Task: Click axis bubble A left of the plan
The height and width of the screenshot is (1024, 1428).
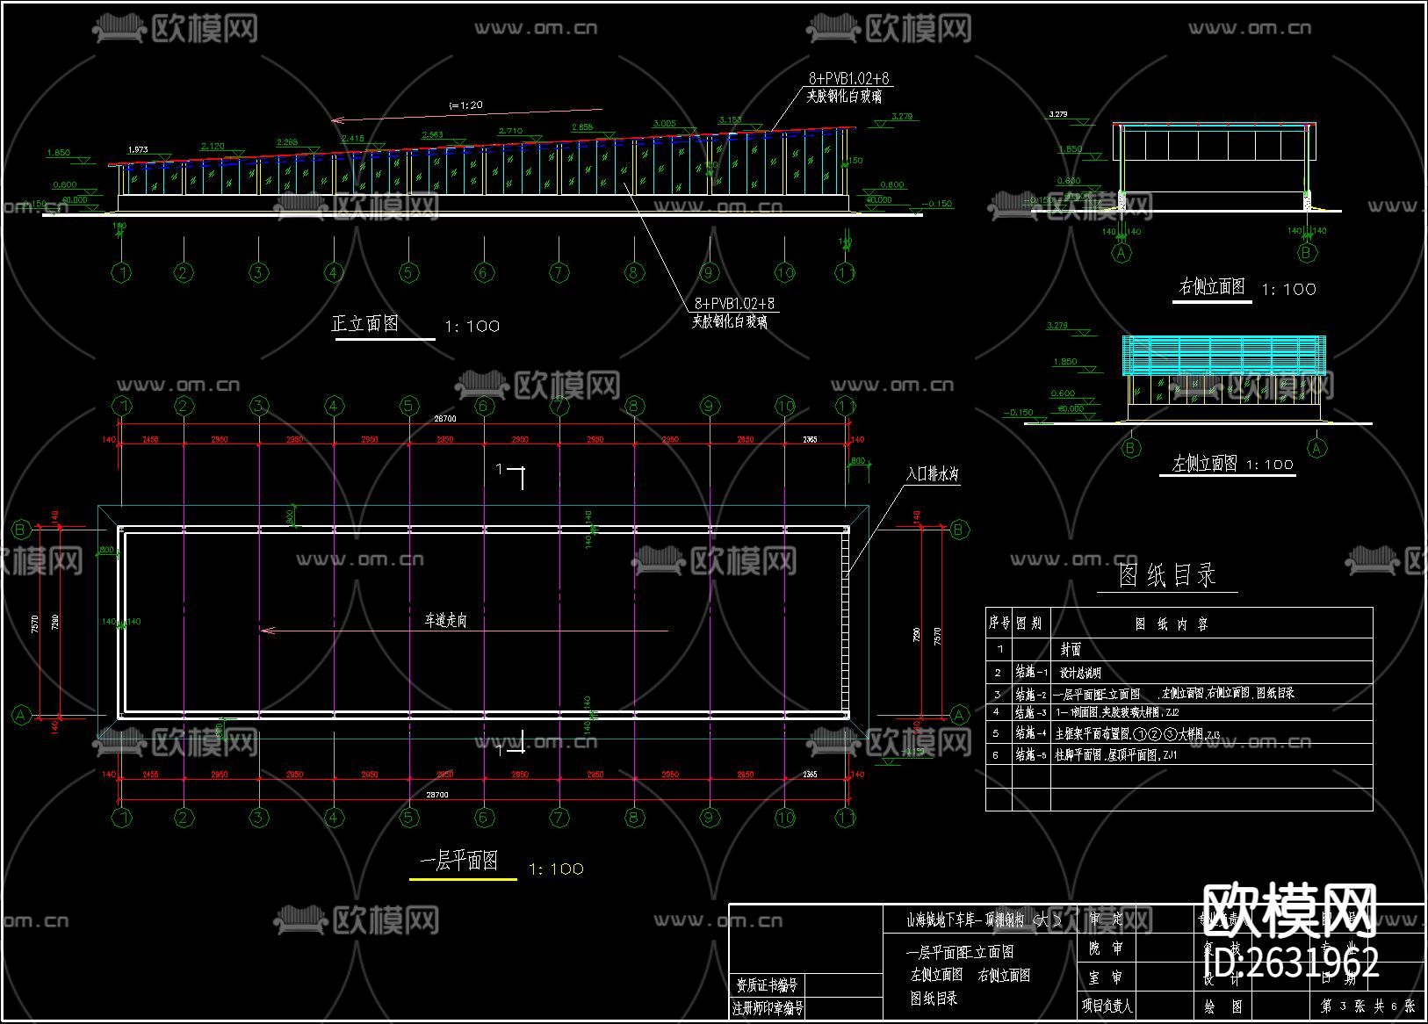Action: (21, 716)
